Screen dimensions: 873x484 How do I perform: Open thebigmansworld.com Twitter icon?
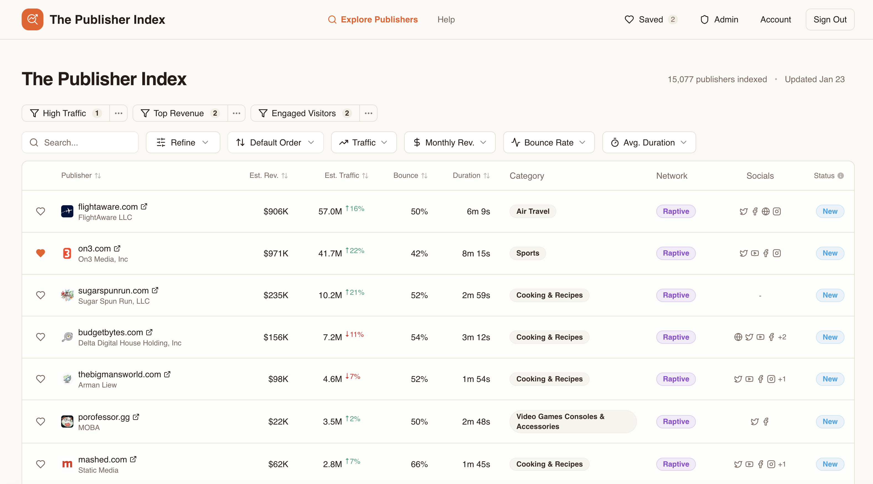[738, 379]
